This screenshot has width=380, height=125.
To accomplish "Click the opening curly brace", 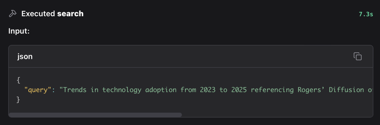I will coord(18,80).
